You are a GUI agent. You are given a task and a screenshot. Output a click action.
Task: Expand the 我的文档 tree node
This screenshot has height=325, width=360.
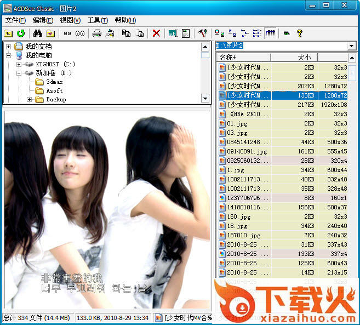(x=9, y=47)
